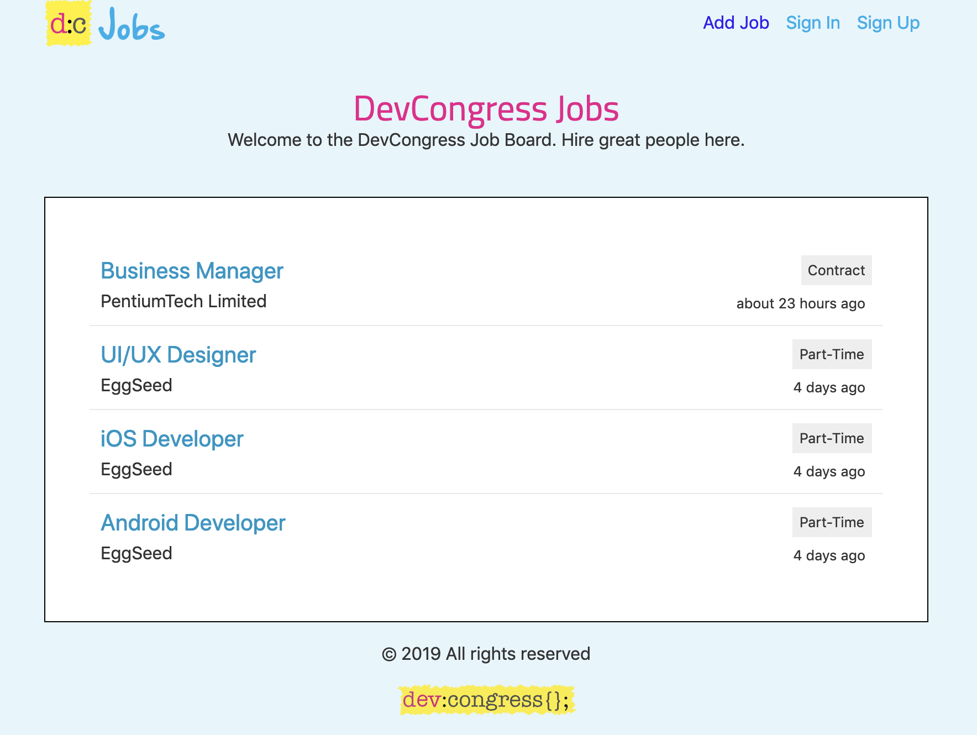Viewport: 977px width, 735px height.
Task: Click the Part-Time tag for UI/UX Designer
Action: [831, 354]
